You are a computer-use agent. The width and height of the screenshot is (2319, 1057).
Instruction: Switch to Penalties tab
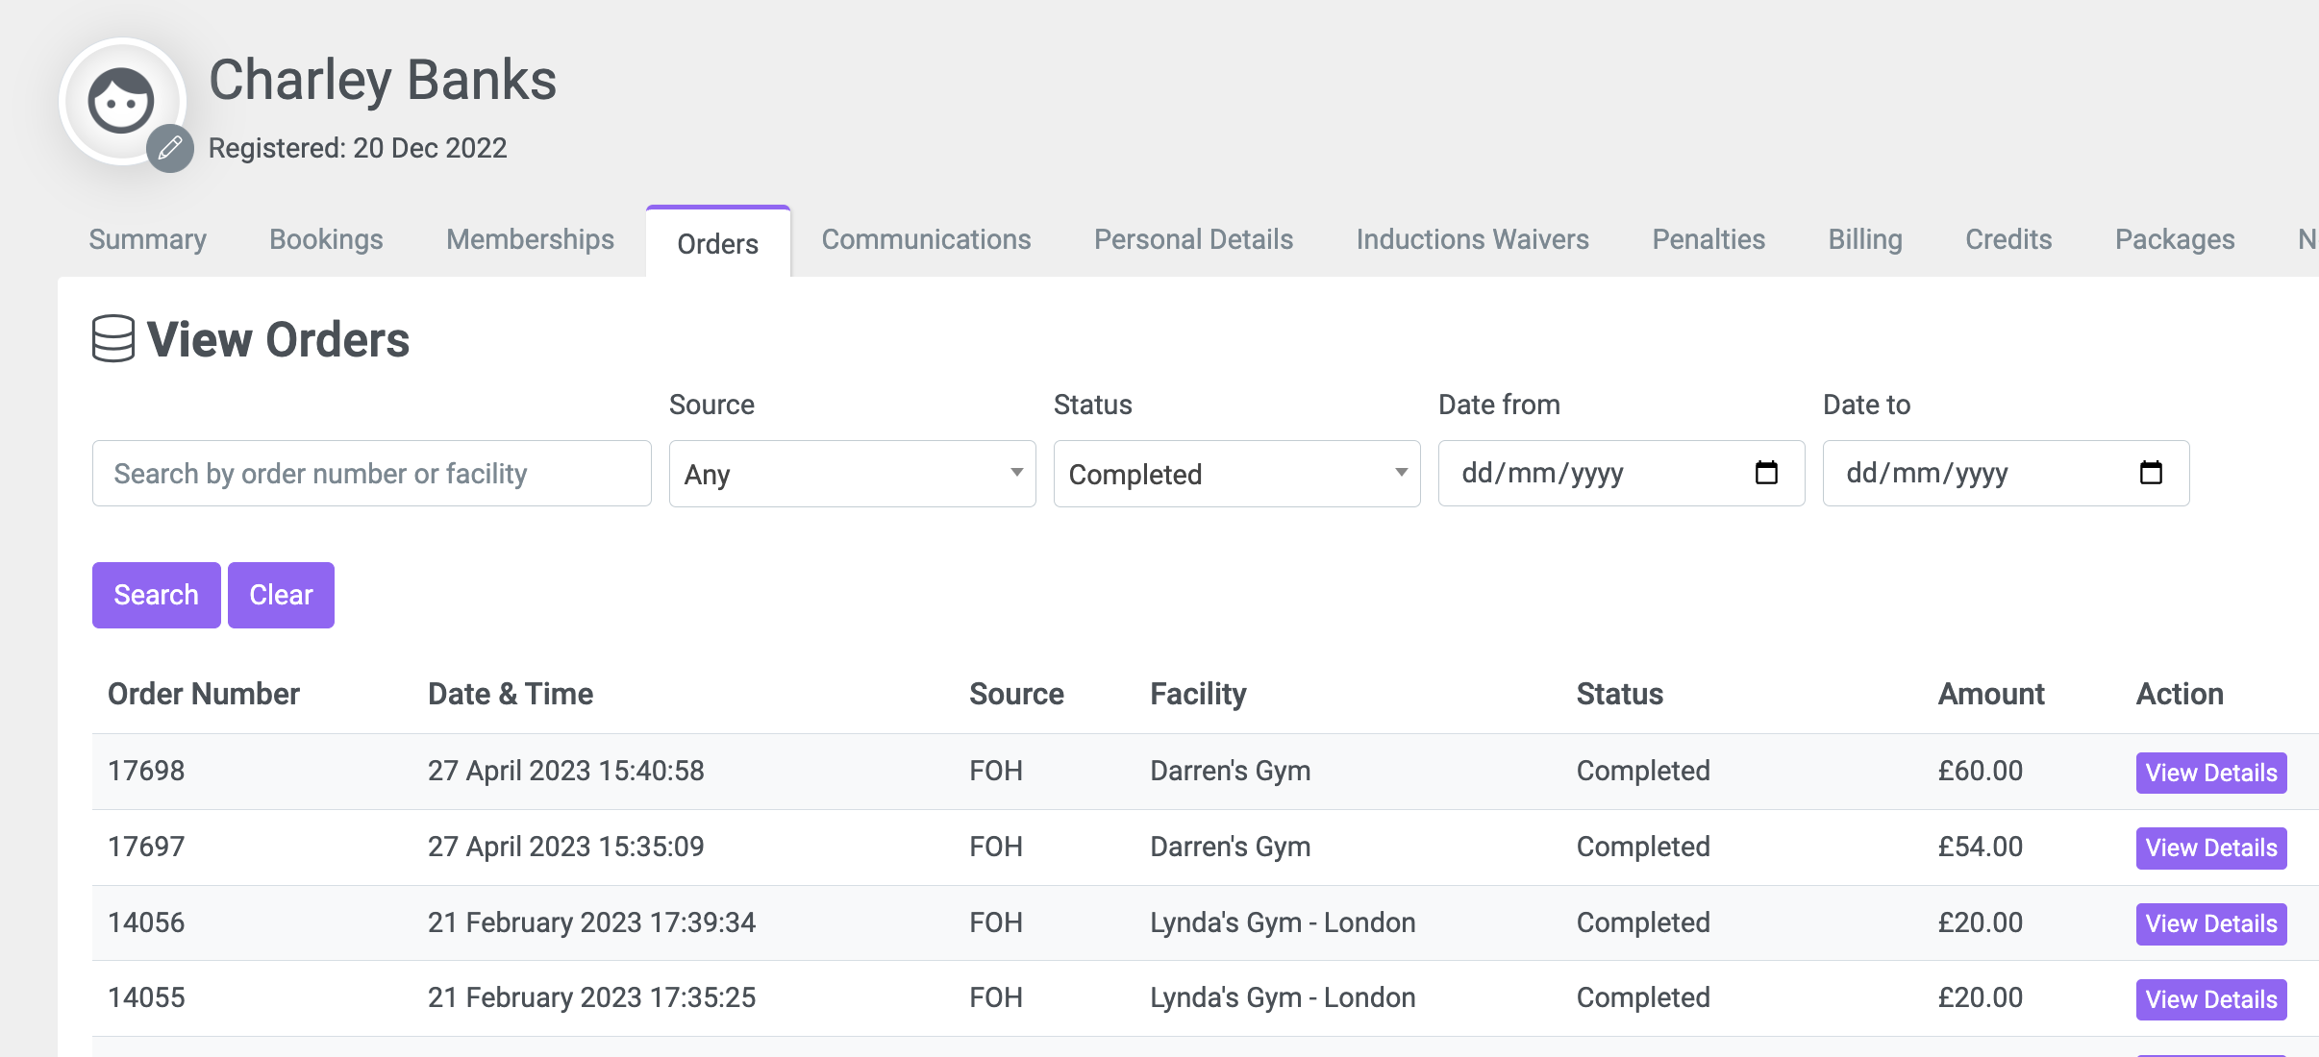click(1708, 239)
